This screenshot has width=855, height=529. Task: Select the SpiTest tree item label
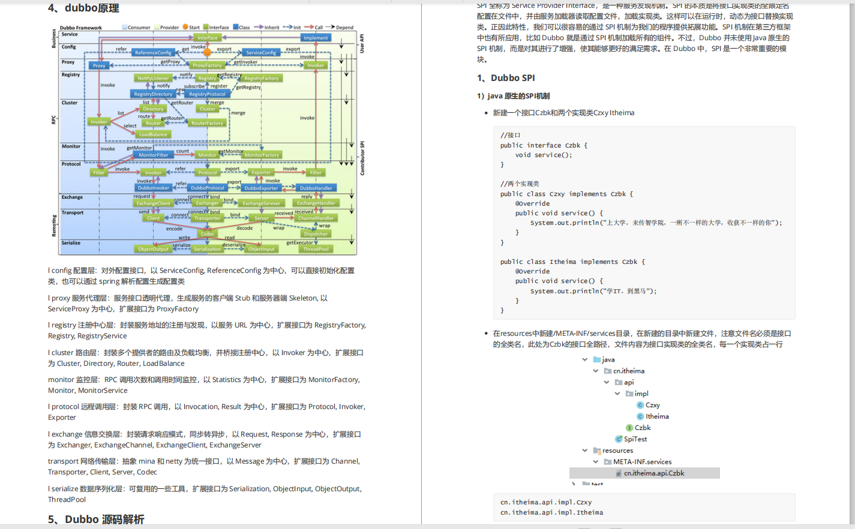(x=635, y=440)
